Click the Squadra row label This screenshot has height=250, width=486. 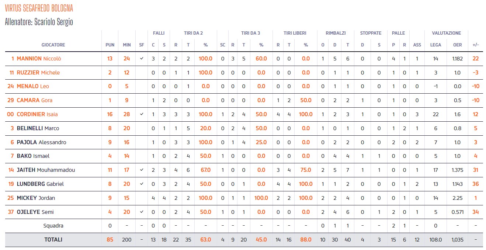(53, 226)
